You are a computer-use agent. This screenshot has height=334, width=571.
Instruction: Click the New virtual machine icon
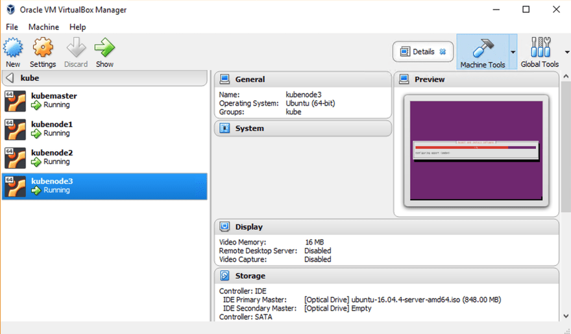point(13,47)
